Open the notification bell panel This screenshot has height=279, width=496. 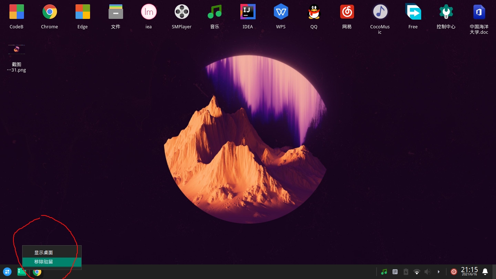tap(485, 272)
